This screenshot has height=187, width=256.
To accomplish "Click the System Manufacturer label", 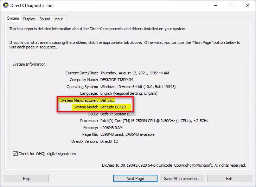I will (x=79, y=100).
